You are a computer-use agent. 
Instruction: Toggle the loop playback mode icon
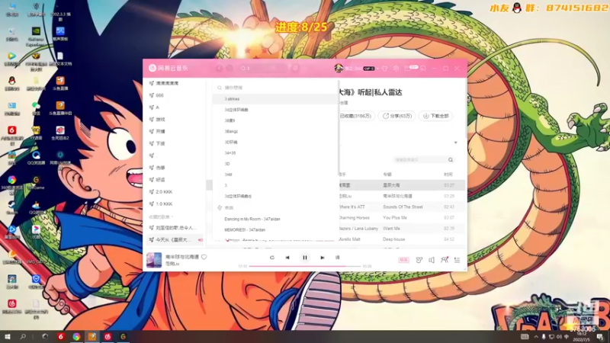click(x=272, y=258)
